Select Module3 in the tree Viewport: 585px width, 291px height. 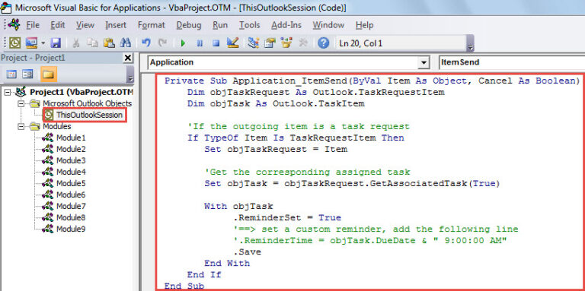(x=71, y=161)
